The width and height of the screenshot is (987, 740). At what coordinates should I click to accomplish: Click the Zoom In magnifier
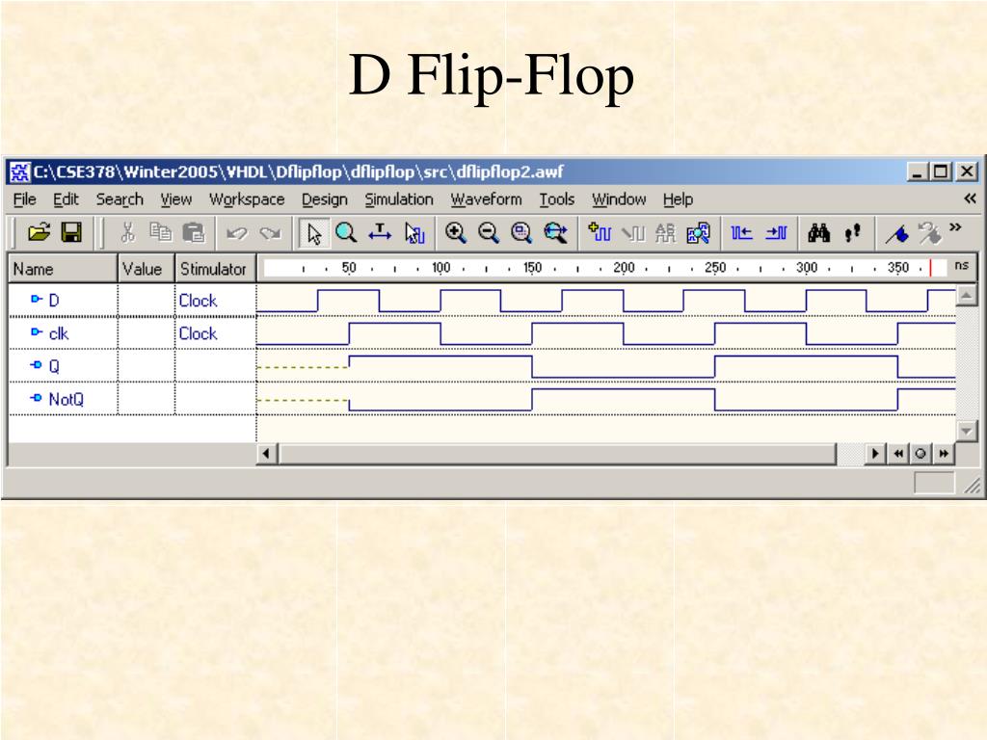tap(455, 233)
